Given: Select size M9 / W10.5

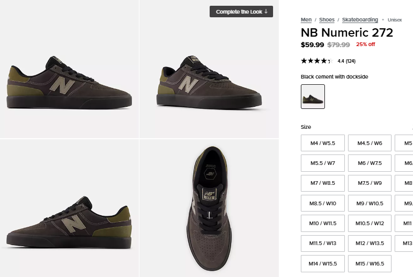Looking at the screenshot, I should pos(369,203).
